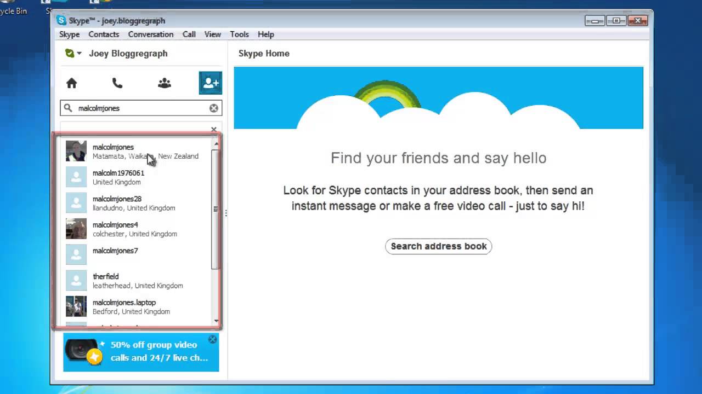Click the webcam icon in the ad

click(83, 351)
